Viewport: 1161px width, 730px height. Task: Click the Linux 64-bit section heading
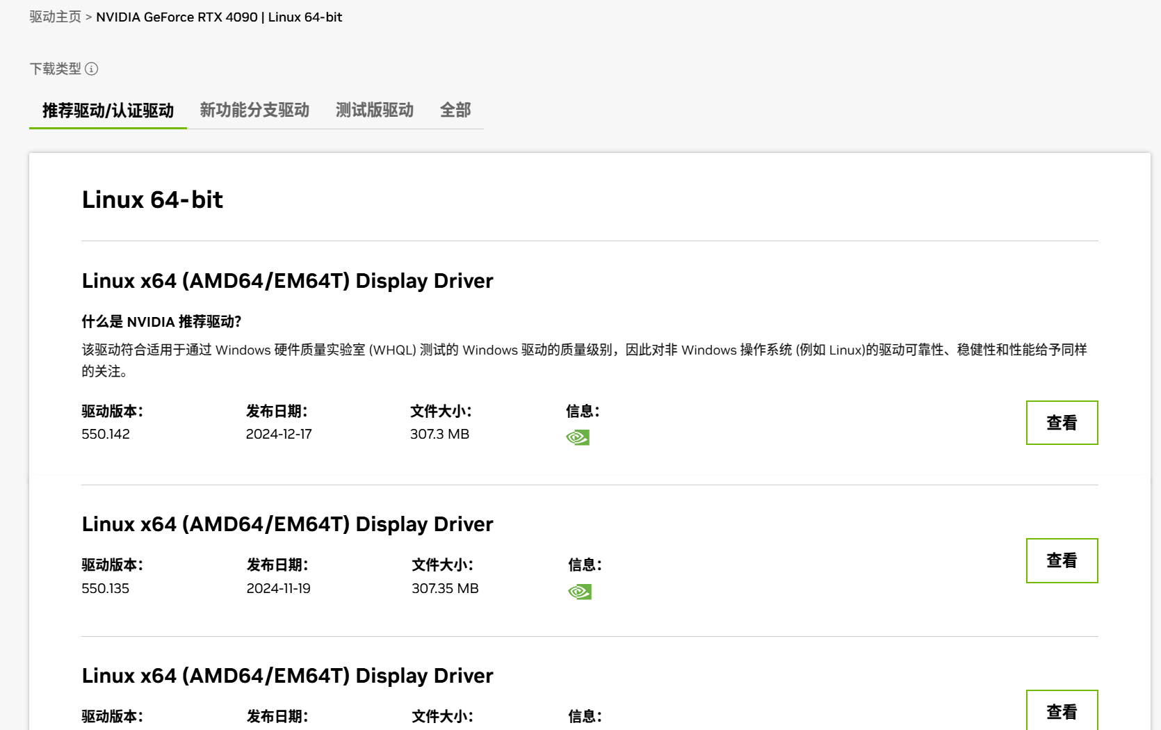pos(152,200)
